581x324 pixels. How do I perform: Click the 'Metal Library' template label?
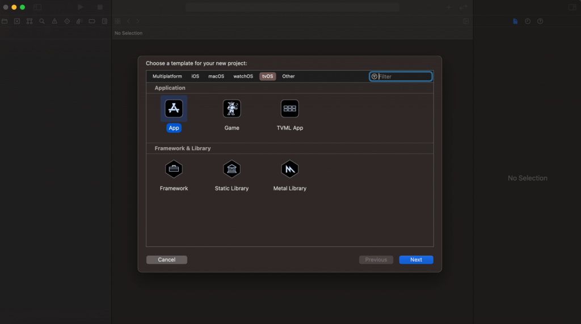[x=290, y=188]
